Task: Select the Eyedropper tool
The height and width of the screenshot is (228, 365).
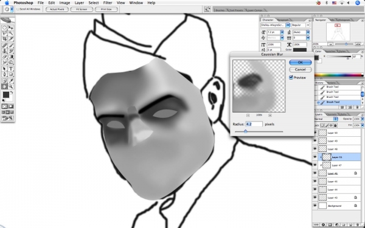Action: tap(11, 81)
